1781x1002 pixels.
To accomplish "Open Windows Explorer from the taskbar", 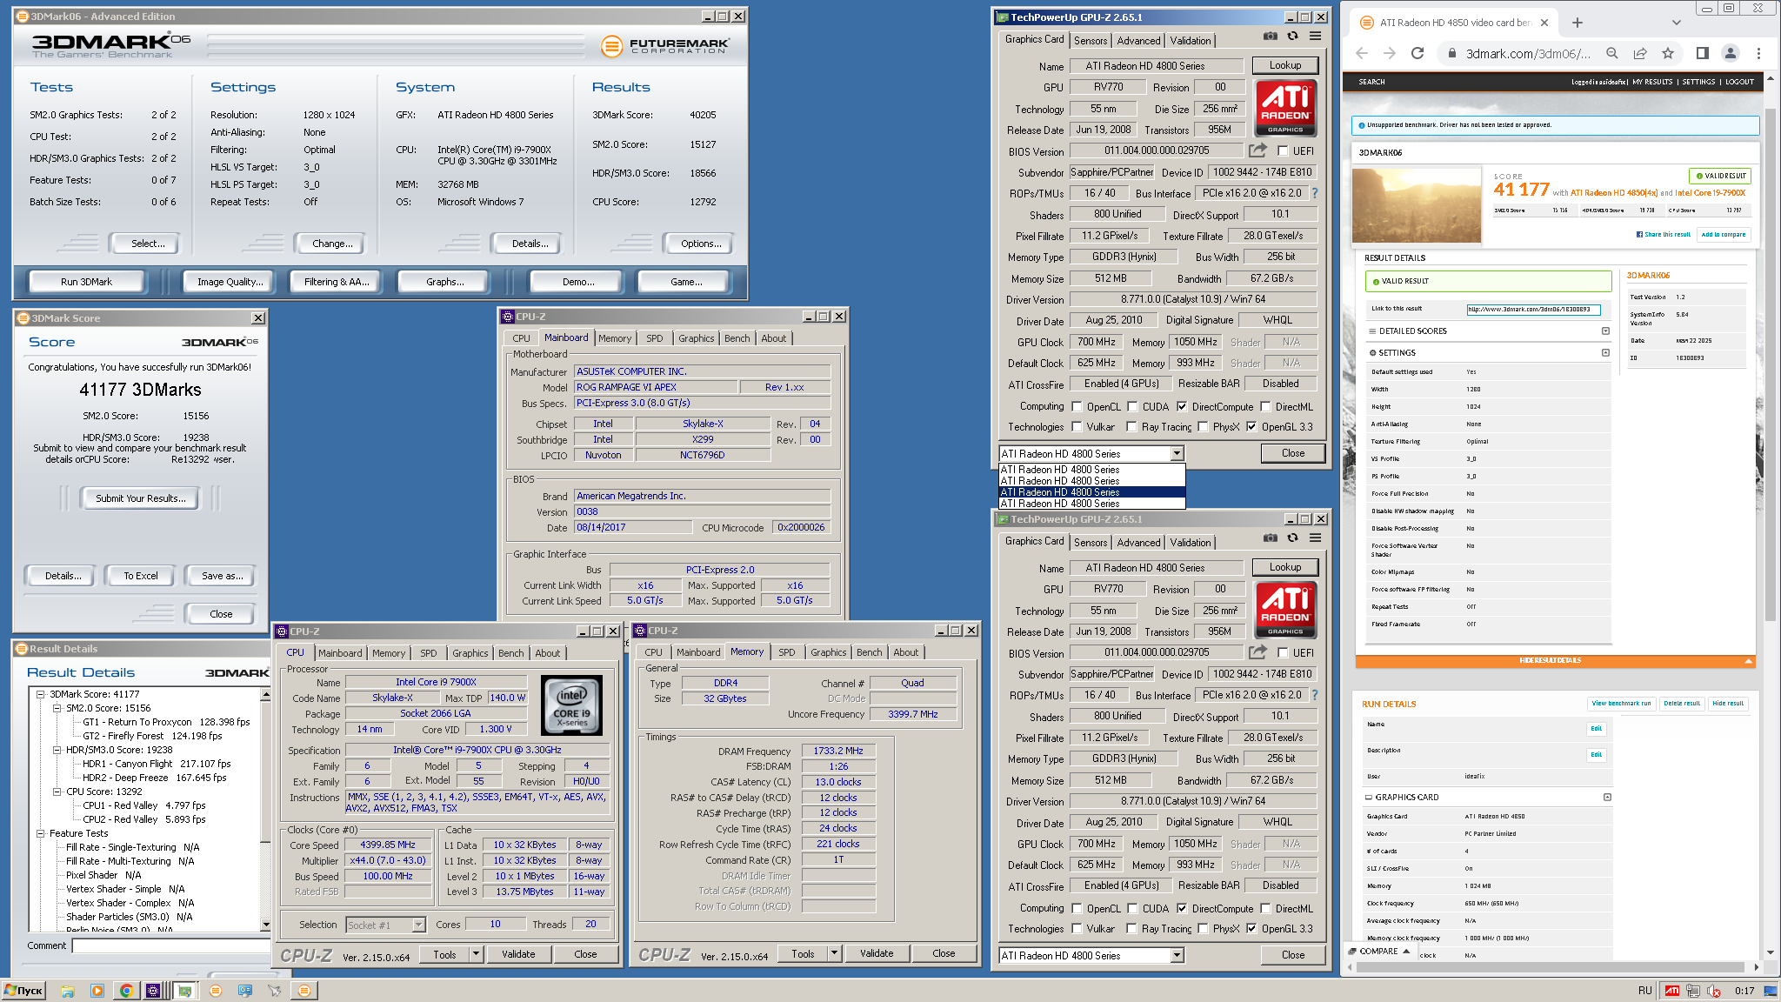I will coord(68,991).
